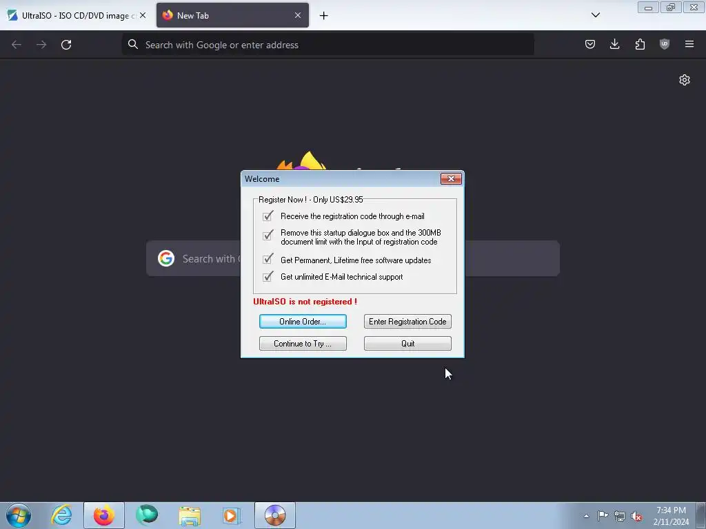
Task: Open the list all tabs dropdown chevron
Action: [x=595, y=15]
